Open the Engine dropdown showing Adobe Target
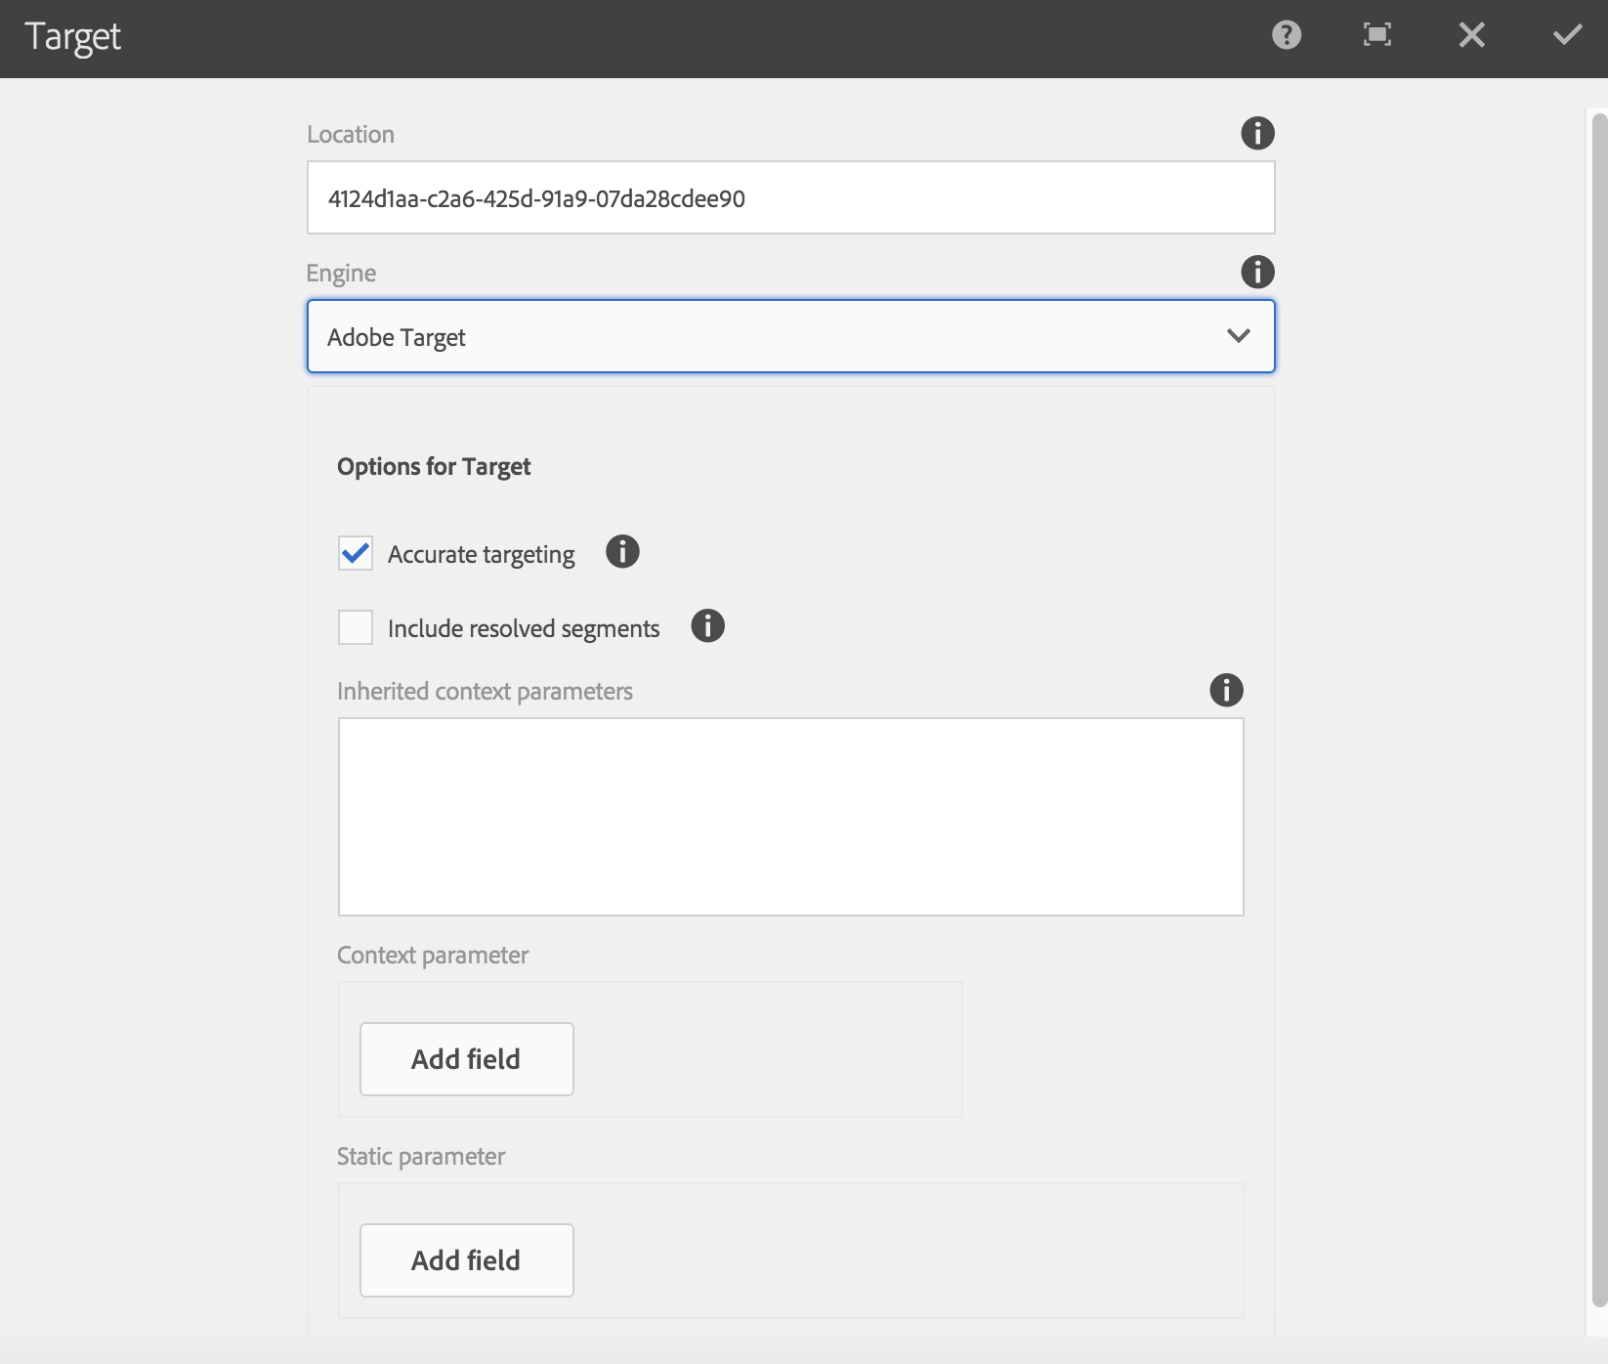 [x=762, y=337]
